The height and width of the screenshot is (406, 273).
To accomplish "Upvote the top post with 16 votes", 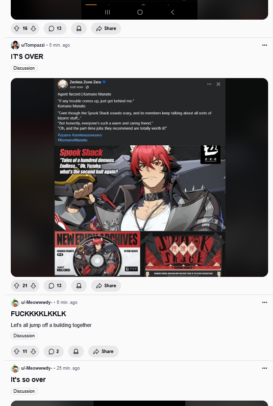I will (x=17, y=28).
